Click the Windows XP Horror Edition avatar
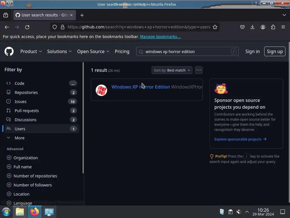 point(101,90)
